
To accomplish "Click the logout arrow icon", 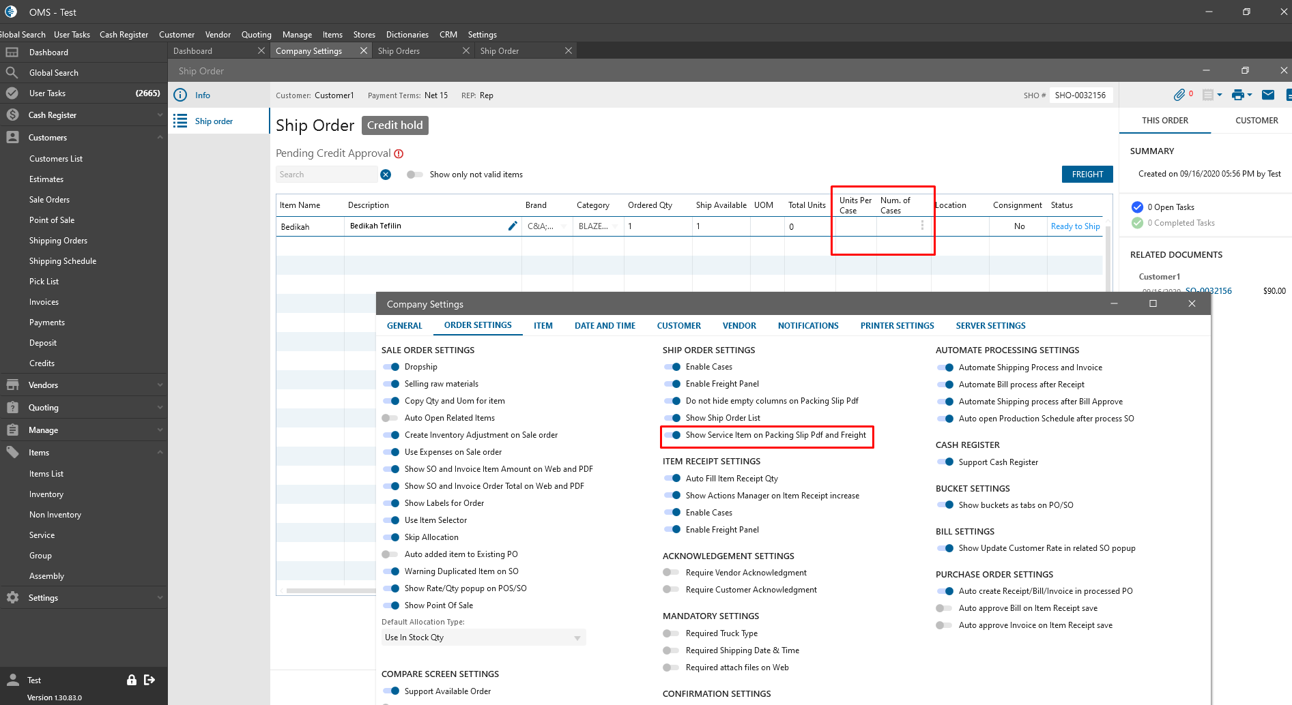I will [x=149, y=680].
